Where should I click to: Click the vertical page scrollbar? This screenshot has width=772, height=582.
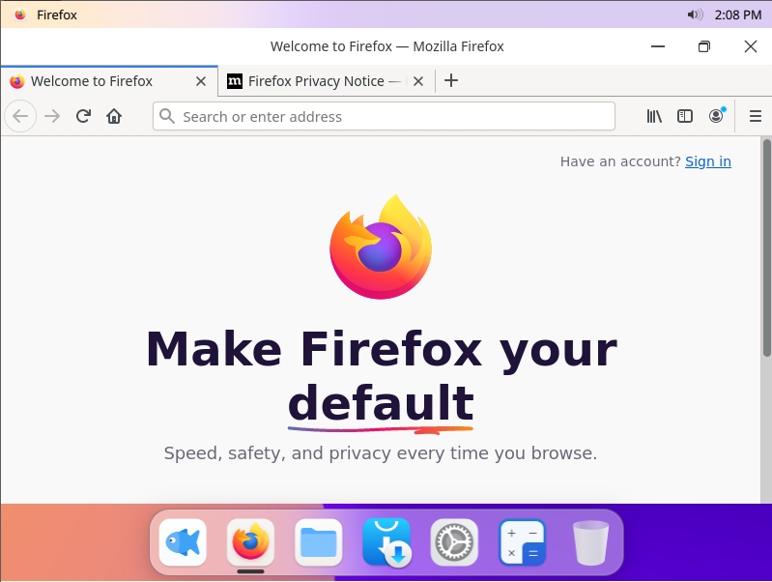[x=766, y=247]
